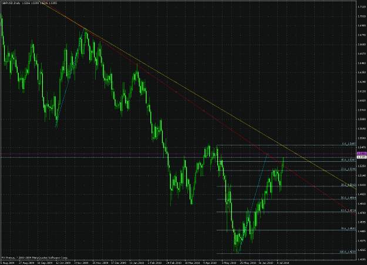Click the 8 Jul 2010 date label

[x=283, y=263]
